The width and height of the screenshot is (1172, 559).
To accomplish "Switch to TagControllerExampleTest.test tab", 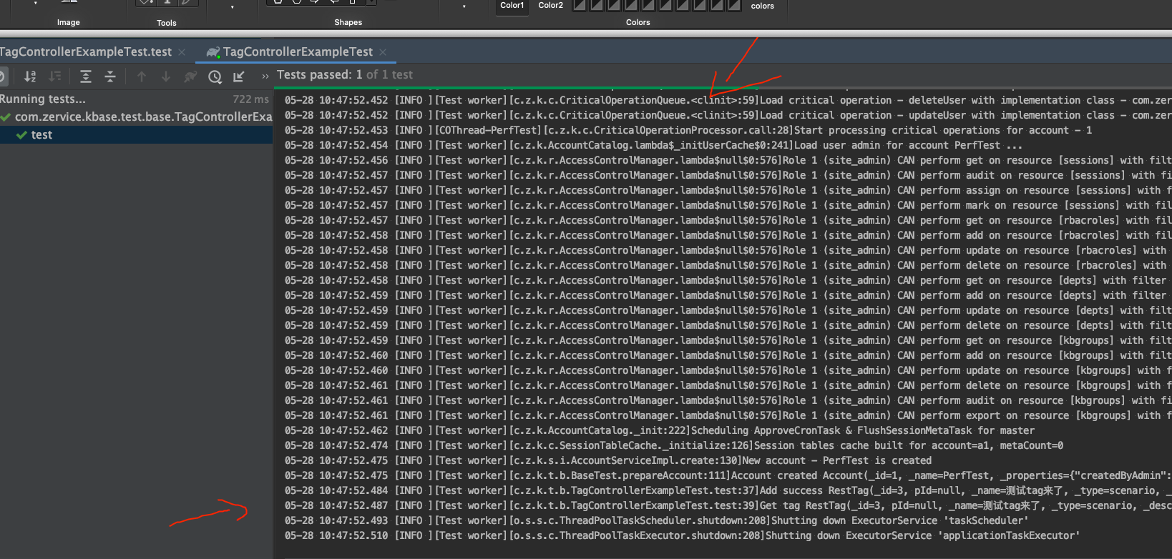I will pos(86,51).
